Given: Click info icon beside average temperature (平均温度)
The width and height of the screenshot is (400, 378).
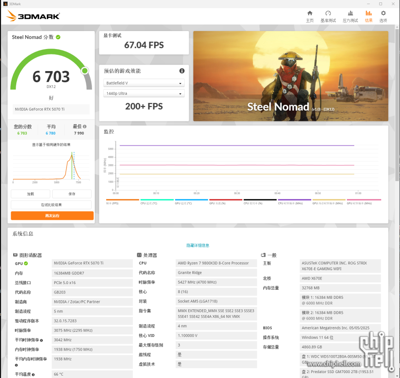Looking at the screenshot, I should point(34,375).
